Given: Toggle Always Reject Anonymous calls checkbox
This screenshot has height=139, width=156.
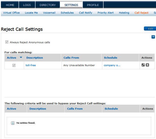Looking at the screenshot, I should 7,42.
